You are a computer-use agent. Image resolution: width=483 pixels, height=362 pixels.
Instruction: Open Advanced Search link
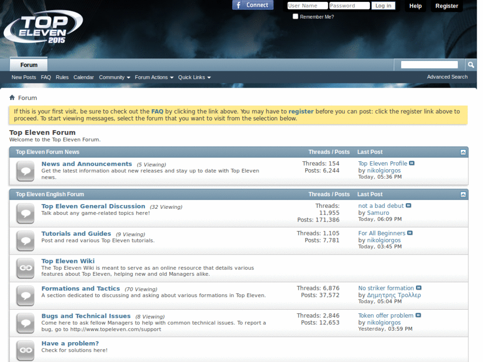447,77
